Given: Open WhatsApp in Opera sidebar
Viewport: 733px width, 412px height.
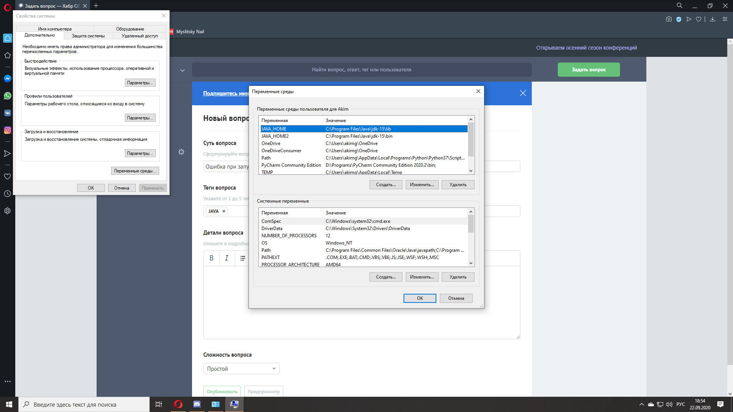Looking at the screenshot, I should click(x=7, y=96).
